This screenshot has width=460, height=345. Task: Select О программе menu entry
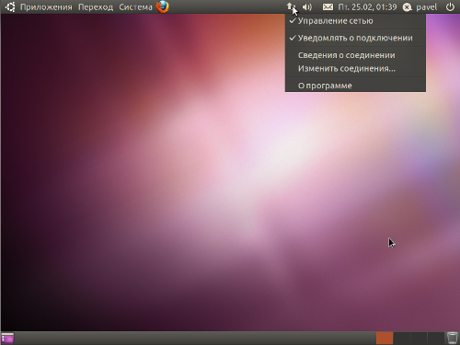click(x=355, y=86)
